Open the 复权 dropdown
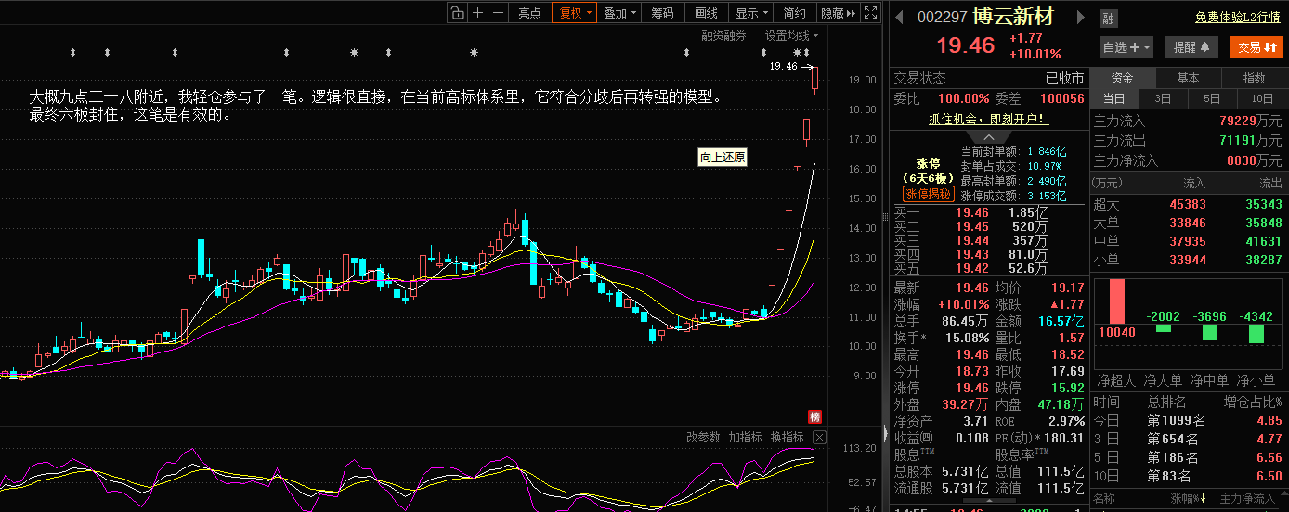 click(574, 12)
